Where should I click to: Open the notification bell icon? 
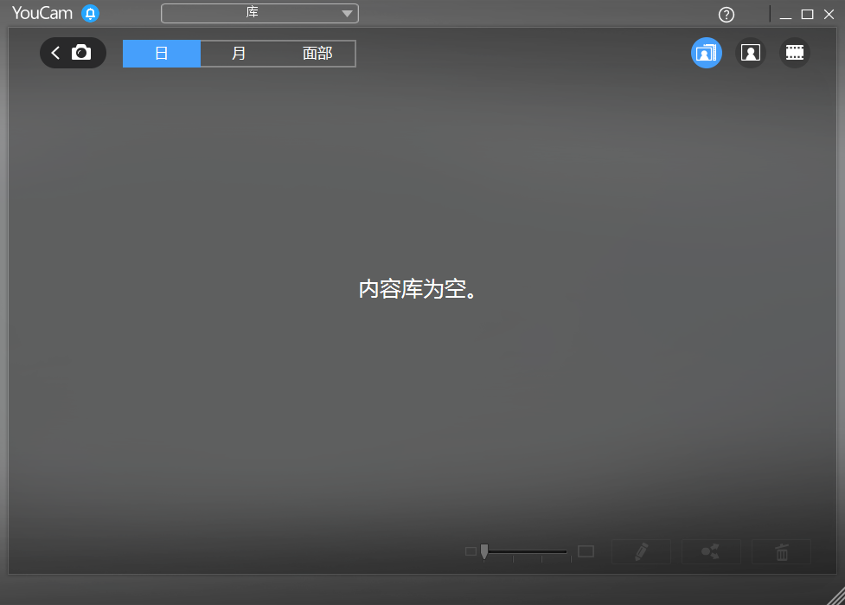click(x=89, y=13)
